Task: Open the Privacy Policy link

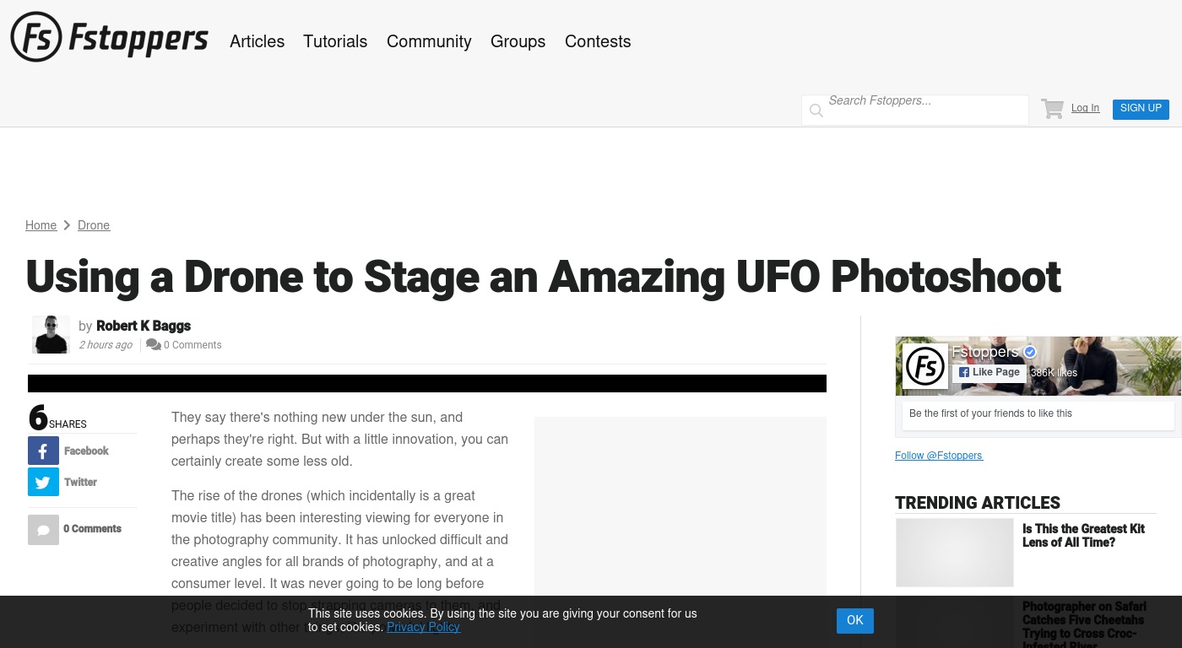Action: click(x=423, y=627)
